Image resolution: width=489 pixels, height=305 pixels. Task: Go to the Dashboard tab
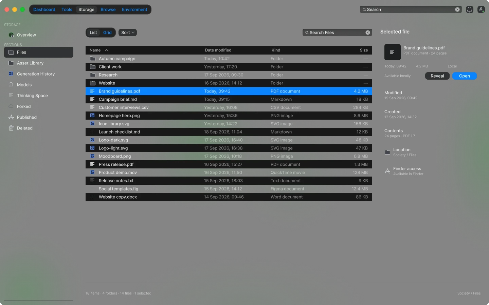coord(44,9)
